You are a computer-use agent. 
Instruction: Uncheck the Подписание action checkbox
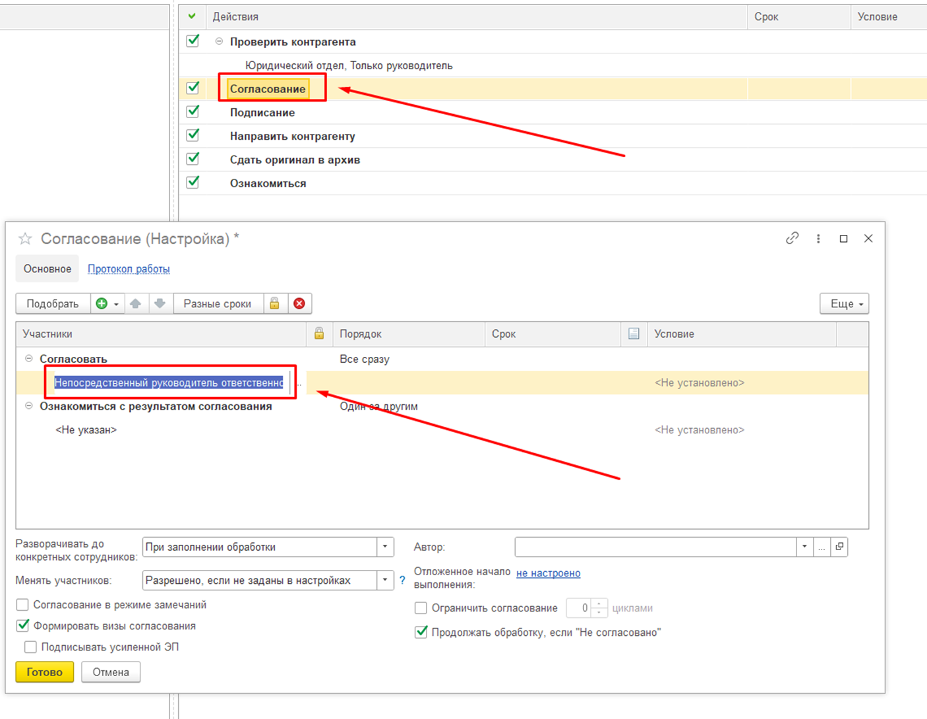pos(193,111)
